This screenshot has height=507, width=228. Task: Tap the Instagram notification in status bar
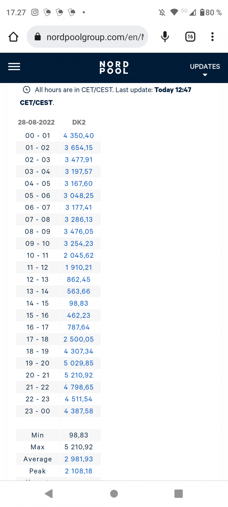tap(35, 12)
